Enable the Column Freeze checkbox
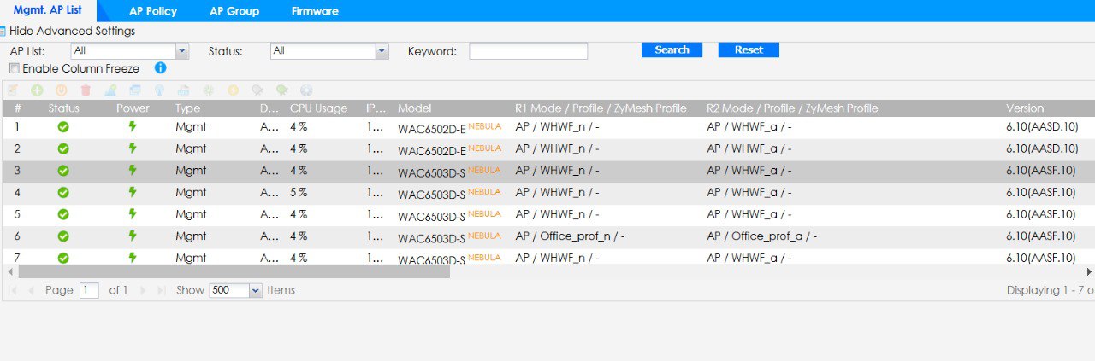The height and width of the screenshot is (361, 1095). (x=14, y=68)
